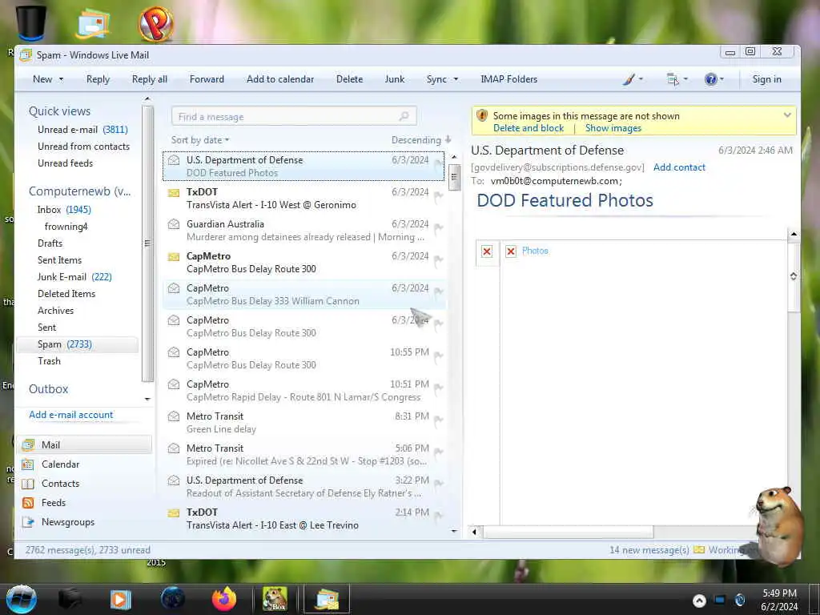The width and height of the screenshot is (820, 615).
Task: Click Forward in the toolbar
Action: point(207,79)
